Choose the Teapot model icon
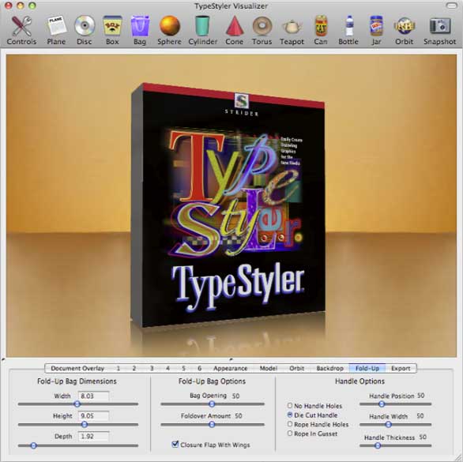Screen dimensions: 463x462 pos(292,30)
